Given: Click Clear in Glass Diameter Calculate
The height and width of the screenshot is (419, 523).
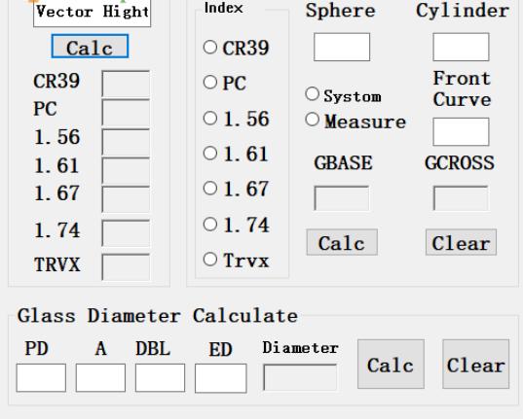Looking at the screenshot, I should (476, 364).
